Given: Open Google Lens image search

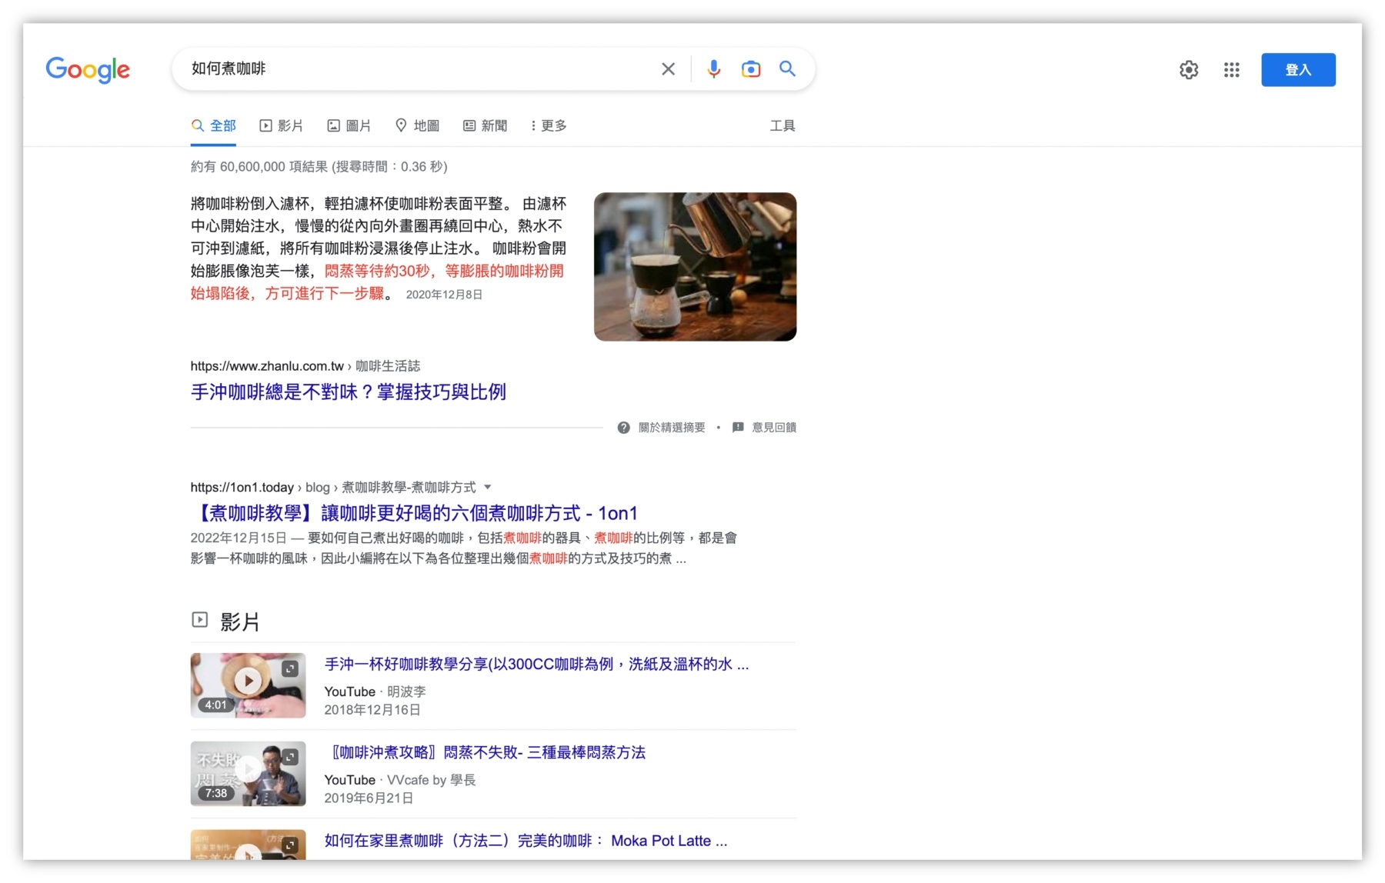Looking at the screenshot, I should click(751, 69).
